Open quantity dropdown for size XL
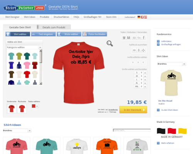The image size is (193, 154). (145, 83)
